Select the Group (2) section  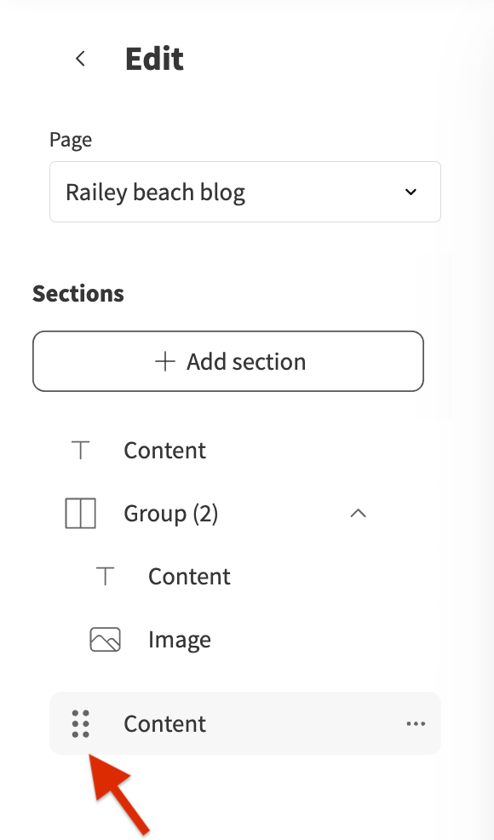point(171,513)
